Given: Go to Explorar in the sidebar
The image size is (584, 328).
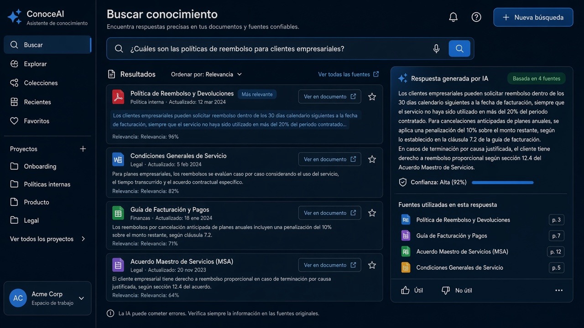Looking at the screenshot, I should tap(47, 64).
